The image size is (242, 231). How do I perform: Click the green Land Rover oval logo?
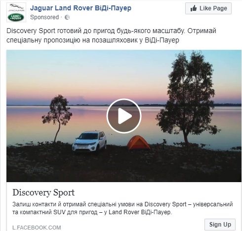[x=16, y=17]
